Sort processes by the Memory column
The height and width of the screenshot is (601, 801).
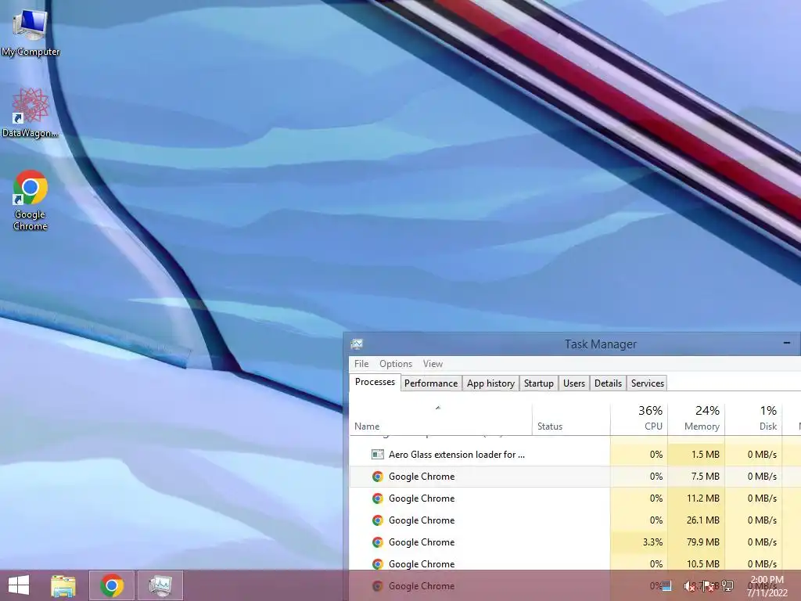[696, 419]
